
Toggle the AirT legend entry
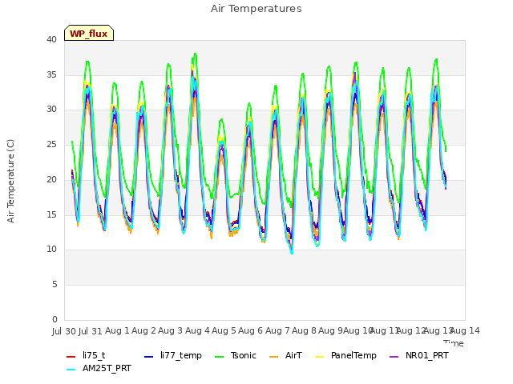[x=285, y=355]
